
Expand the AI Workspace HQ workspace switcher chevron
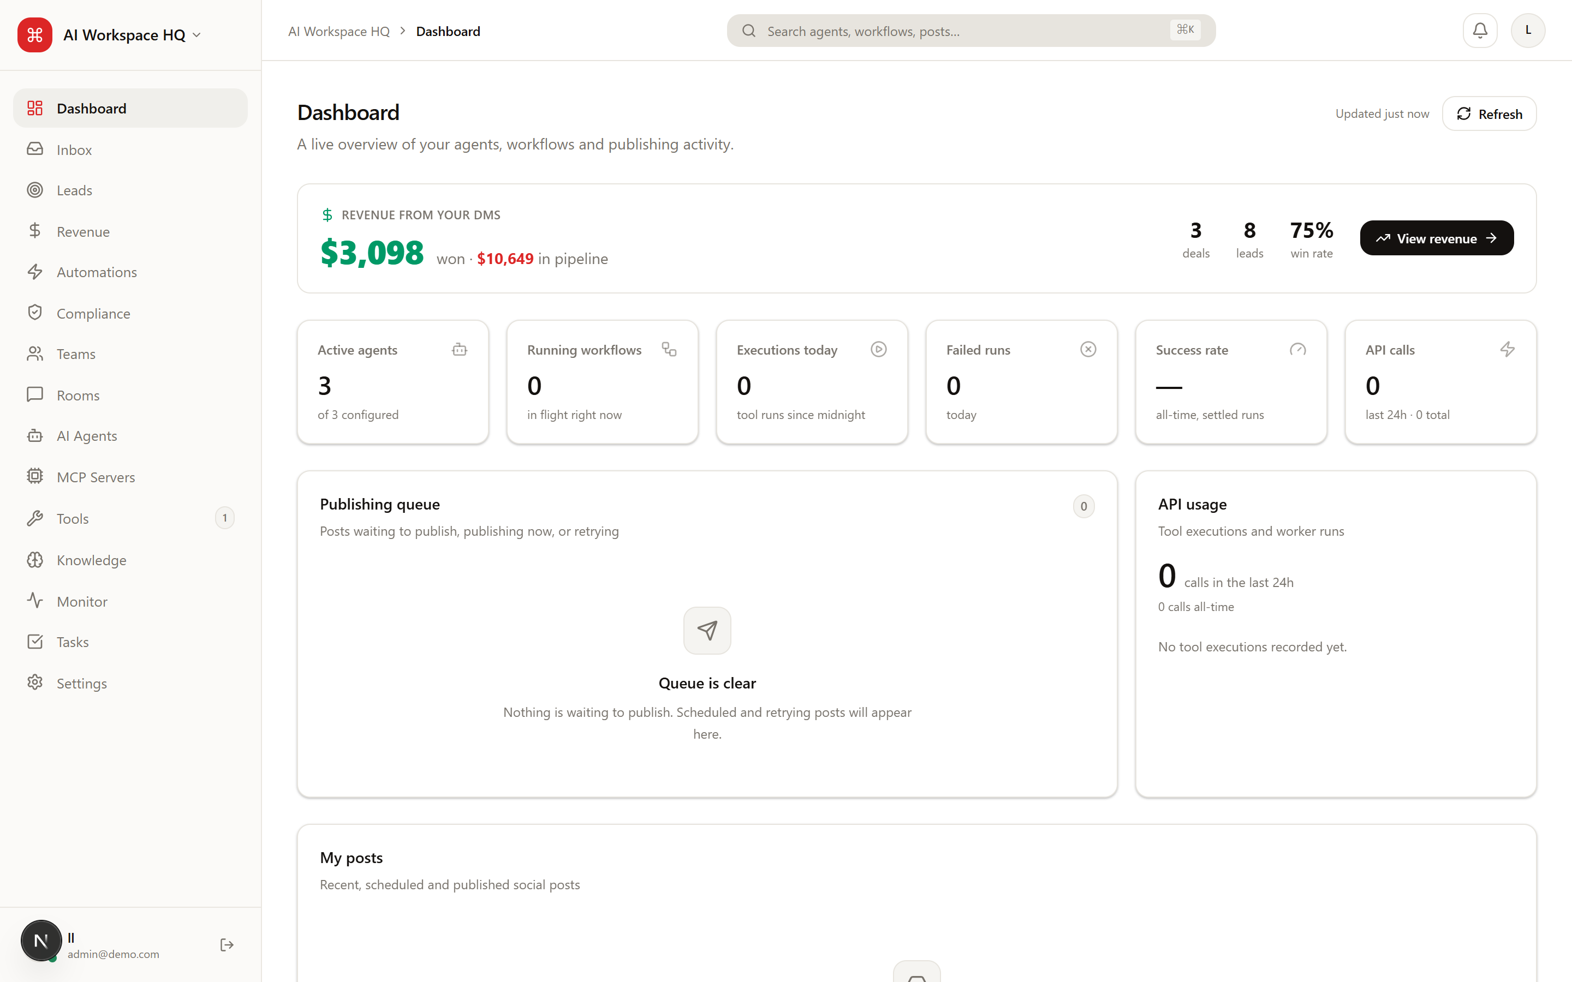click(x=197, y=35)
